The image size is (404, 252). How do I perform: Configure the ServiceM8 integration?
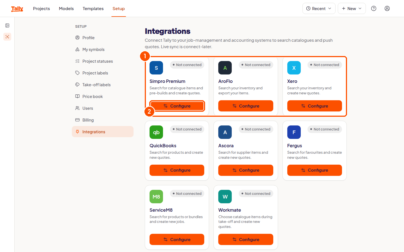click(177, 239)
